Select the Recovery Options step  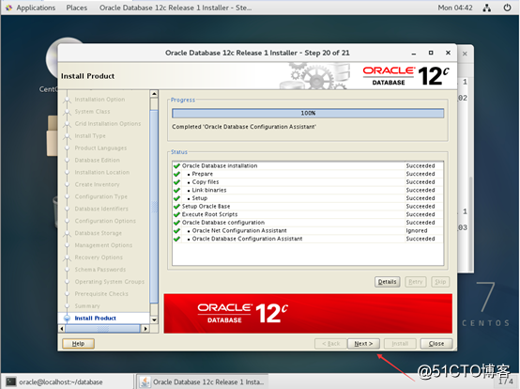pos(99,257)
